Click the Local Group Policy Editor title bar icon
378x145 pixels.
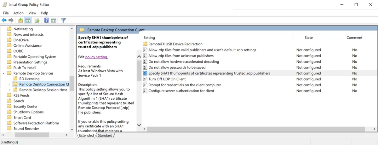coord(4,5)
